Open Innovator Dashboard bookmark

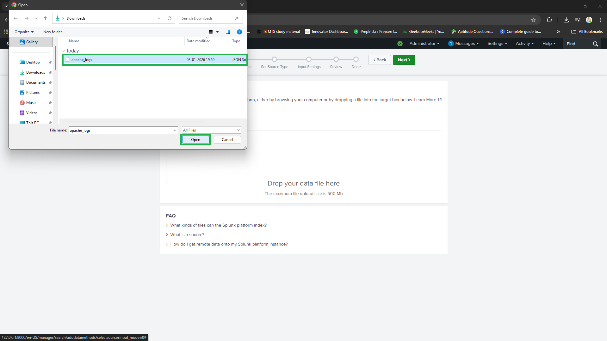(326, 32)
